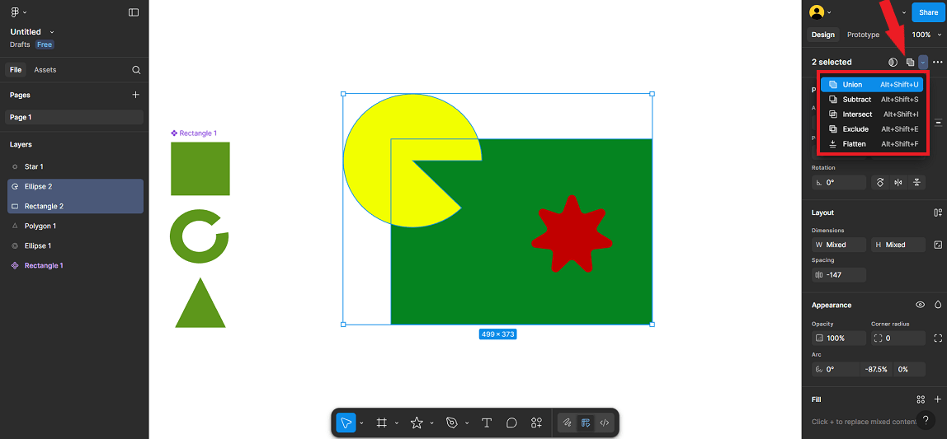This screenshot has width=947, height=439.
Task: Click the Opacity 100% field
Action: pos(838,339)
